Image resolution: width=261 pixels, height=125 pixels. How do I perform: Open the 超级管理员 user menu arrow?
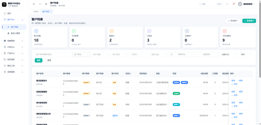(254, 4)
